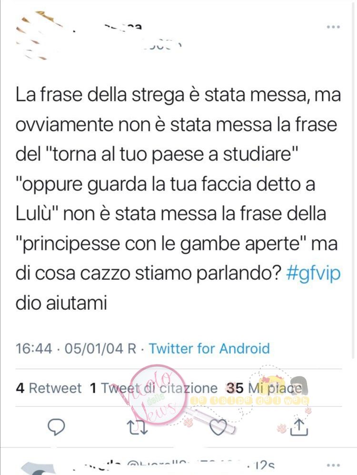Like the tweet with heart icon
Screen dimensions: 357x475
pos(218,427)
